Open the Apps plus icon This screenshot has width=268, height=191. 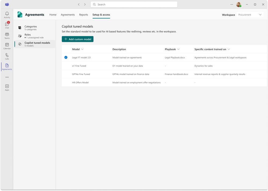[7, 87]
